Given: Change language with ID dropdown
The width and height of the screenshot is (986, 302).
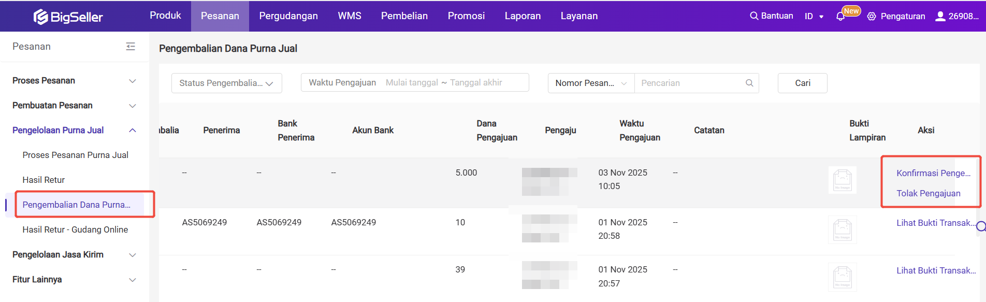Looking at the screenshot, I should coord(814,17).
